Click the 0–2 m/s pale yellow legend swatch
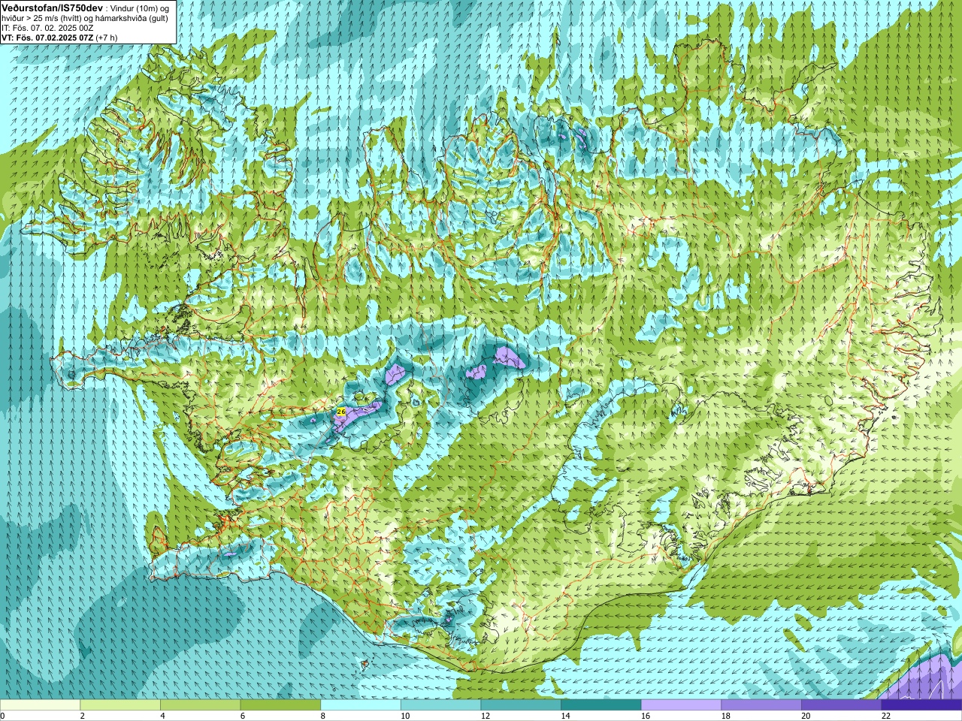Screen dimensions: 962x721 coord(40,705)
